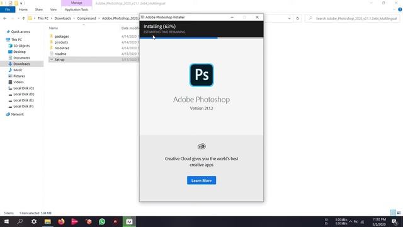Open Pictures in navigation pane
Image resolution: width=403 pixels, height=227 pixels.
[19, 76]
